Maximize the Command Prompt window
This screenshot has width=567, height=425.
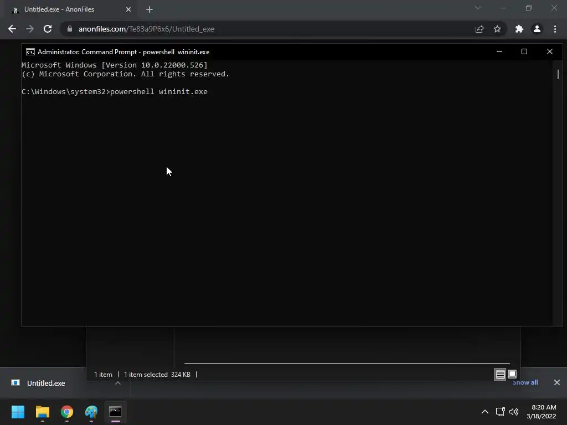pyautogui.click(x=524, y=51)
